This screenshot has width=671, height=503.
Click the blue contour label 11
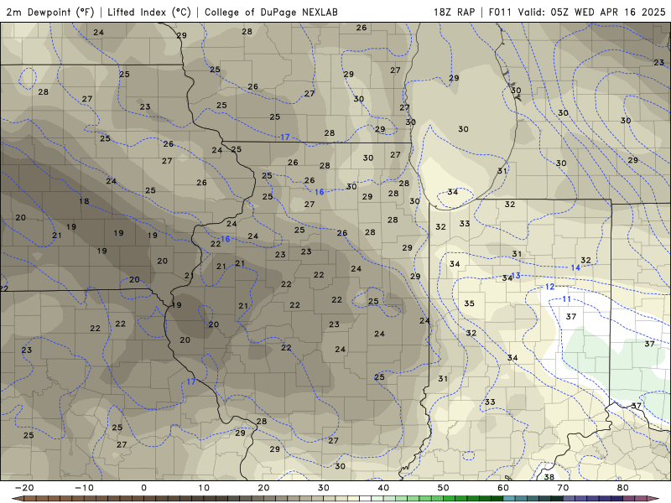point(567,299)
